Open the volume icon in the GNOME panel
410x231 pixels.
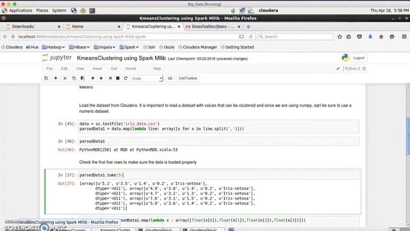233,11
